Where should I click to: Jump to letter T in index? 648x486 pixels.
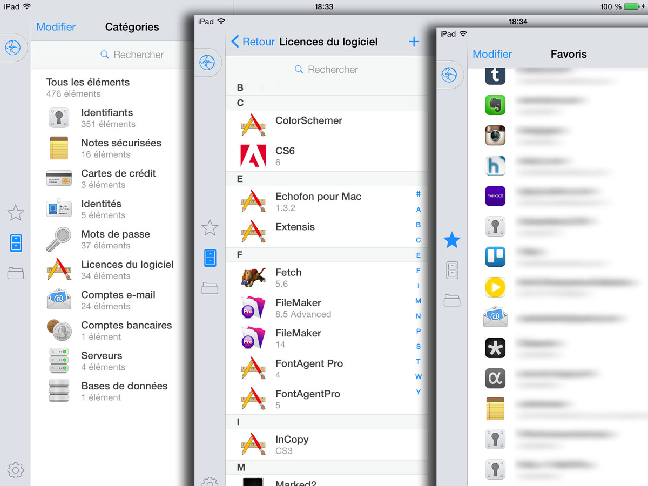coord(418,362)
